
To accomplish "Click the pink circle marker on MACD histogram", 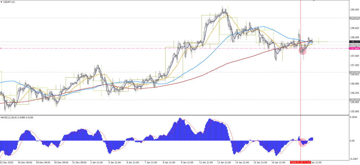I will click(303, 142).
